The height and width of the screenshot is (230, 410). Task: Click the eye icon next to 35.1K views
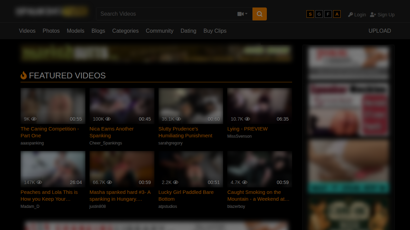(178, 119)
